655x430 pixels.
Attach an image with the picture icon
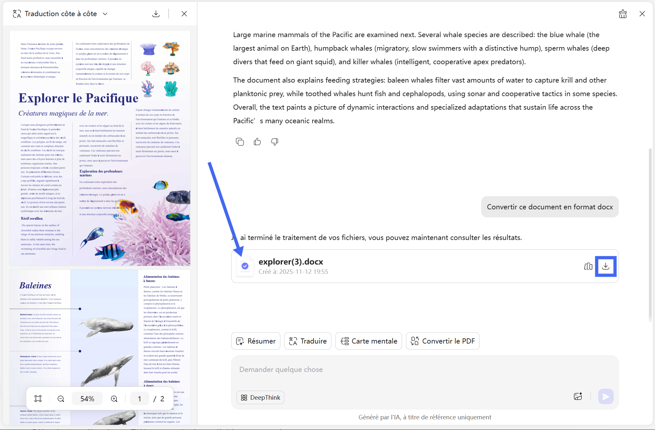coord(578,396)
